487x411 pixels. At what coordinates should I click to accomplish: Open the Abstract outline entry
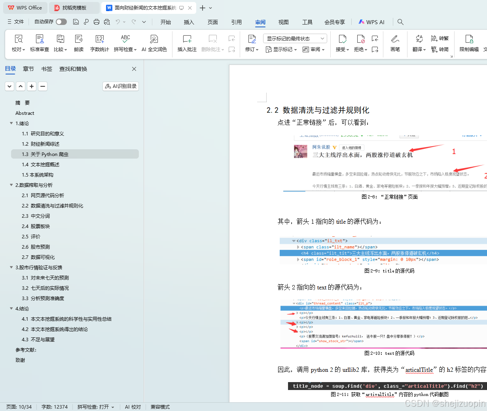[25, 113]
